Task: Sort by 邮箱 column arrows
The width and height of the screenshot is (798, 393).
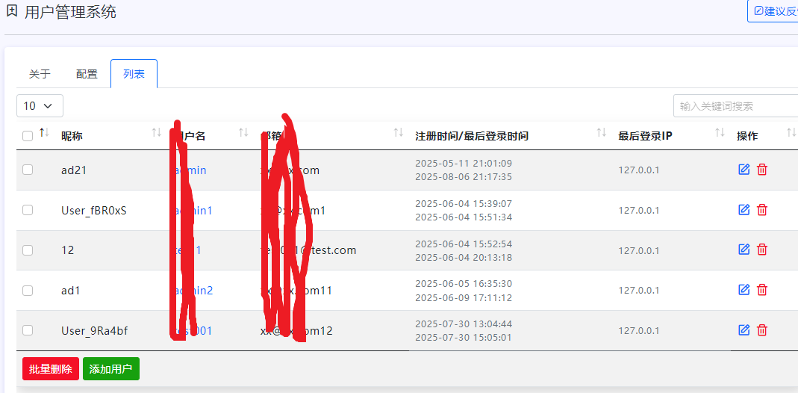Action: (x=399, y=133)
